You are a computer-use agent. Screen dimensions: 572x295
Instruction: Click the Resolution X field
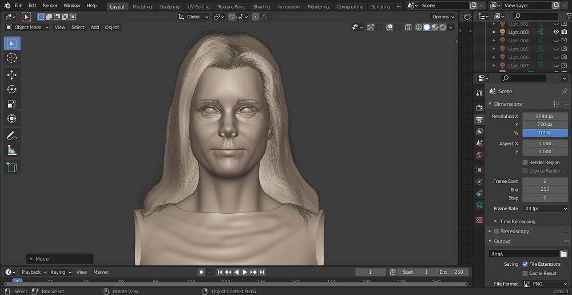point(545,116)
